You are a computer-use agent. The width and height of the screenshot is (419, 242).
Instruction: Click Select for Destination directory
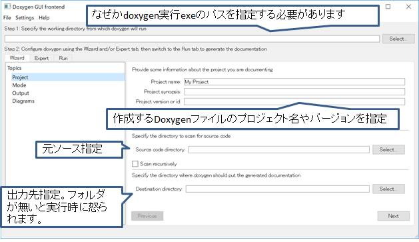388,189
